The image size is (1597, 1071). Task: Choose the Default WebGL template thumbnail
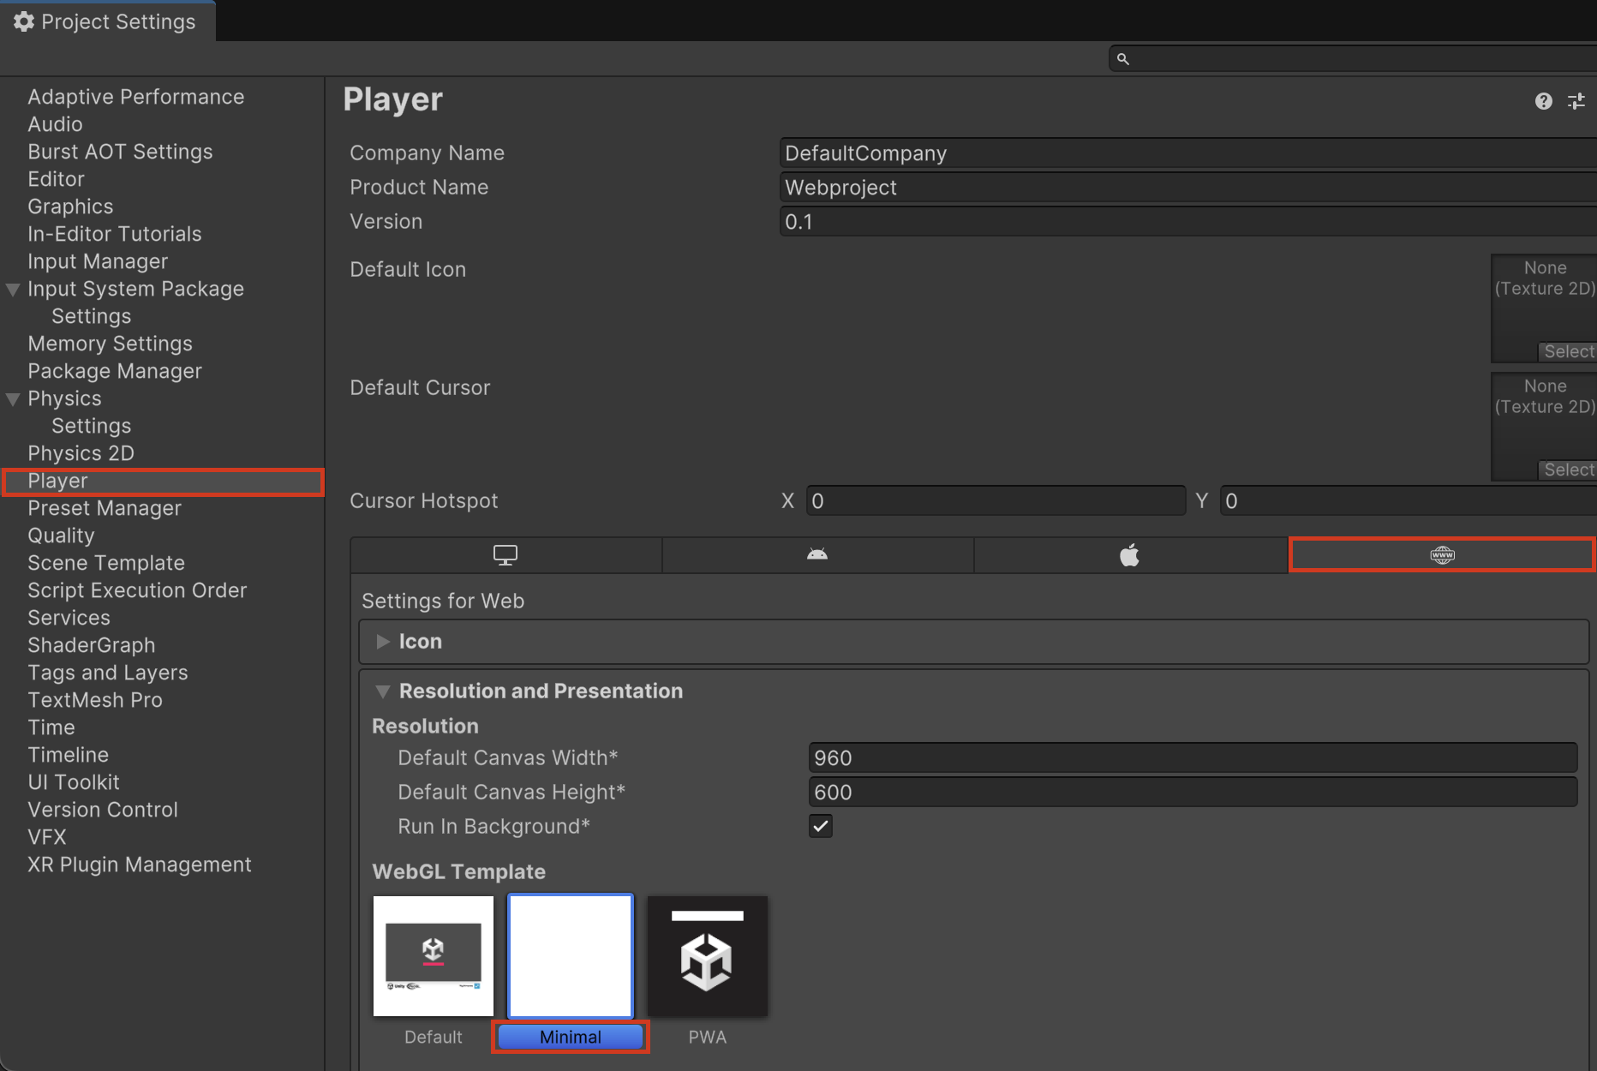434,956
